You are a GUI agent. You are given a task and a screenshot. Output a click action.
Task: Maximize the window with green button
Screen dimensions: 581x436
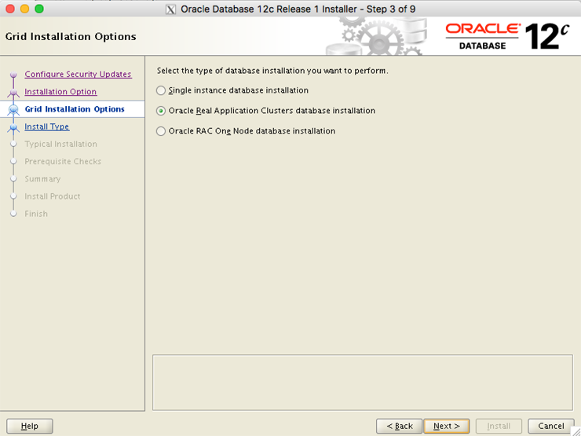coord(39,9)
